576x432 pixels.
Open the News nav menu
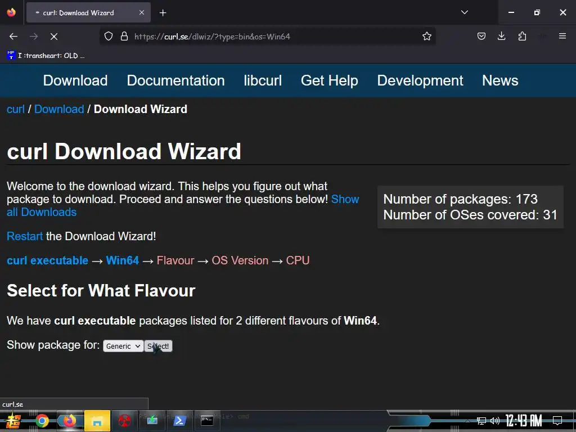[500, 80]
